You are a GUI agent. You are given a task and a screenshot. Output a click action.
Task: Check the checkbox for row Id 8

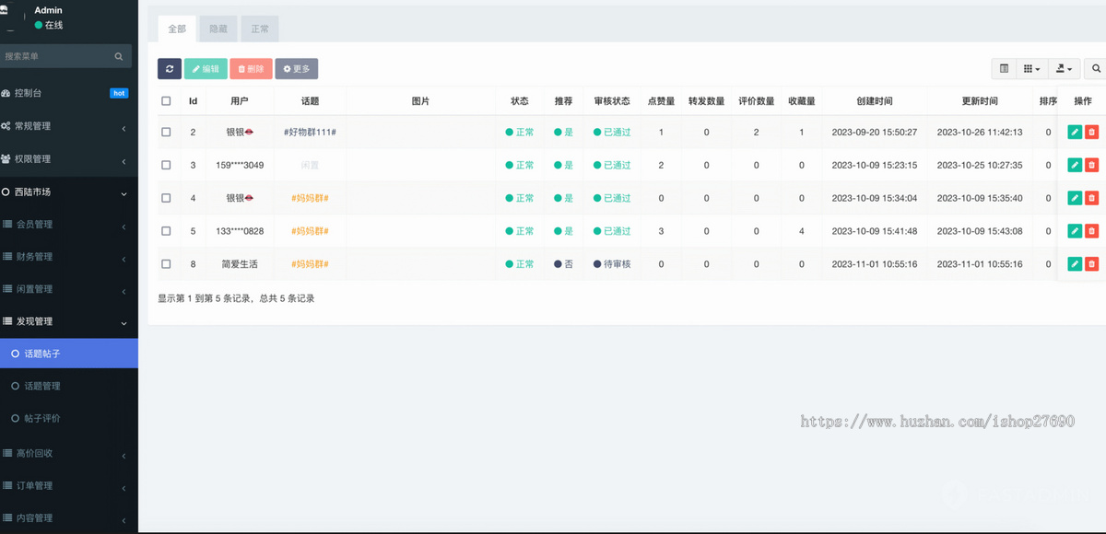tap(166, 264)
